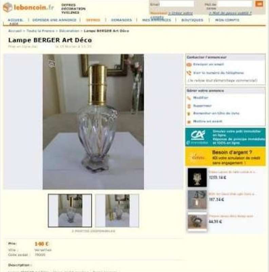Open the Mon compte menu item
The width and height of the screenshot is (269, 272).
[227, 20]
